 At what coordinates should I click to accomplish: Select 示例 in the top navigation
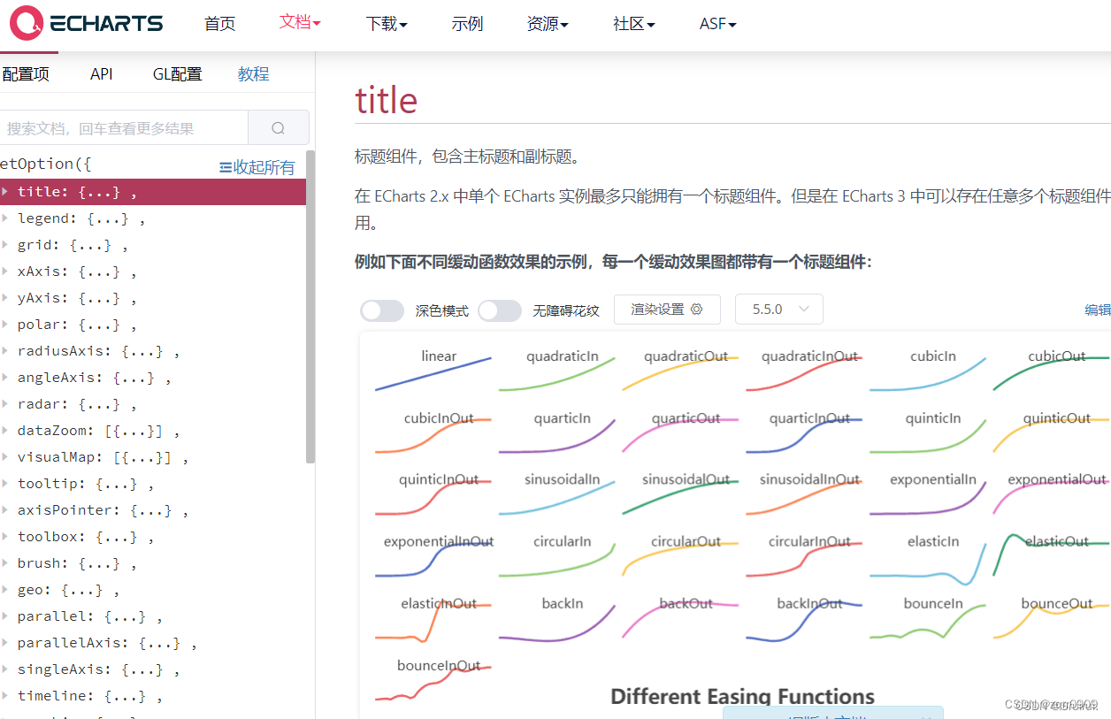pyautogui.click(x=467, y=24)
